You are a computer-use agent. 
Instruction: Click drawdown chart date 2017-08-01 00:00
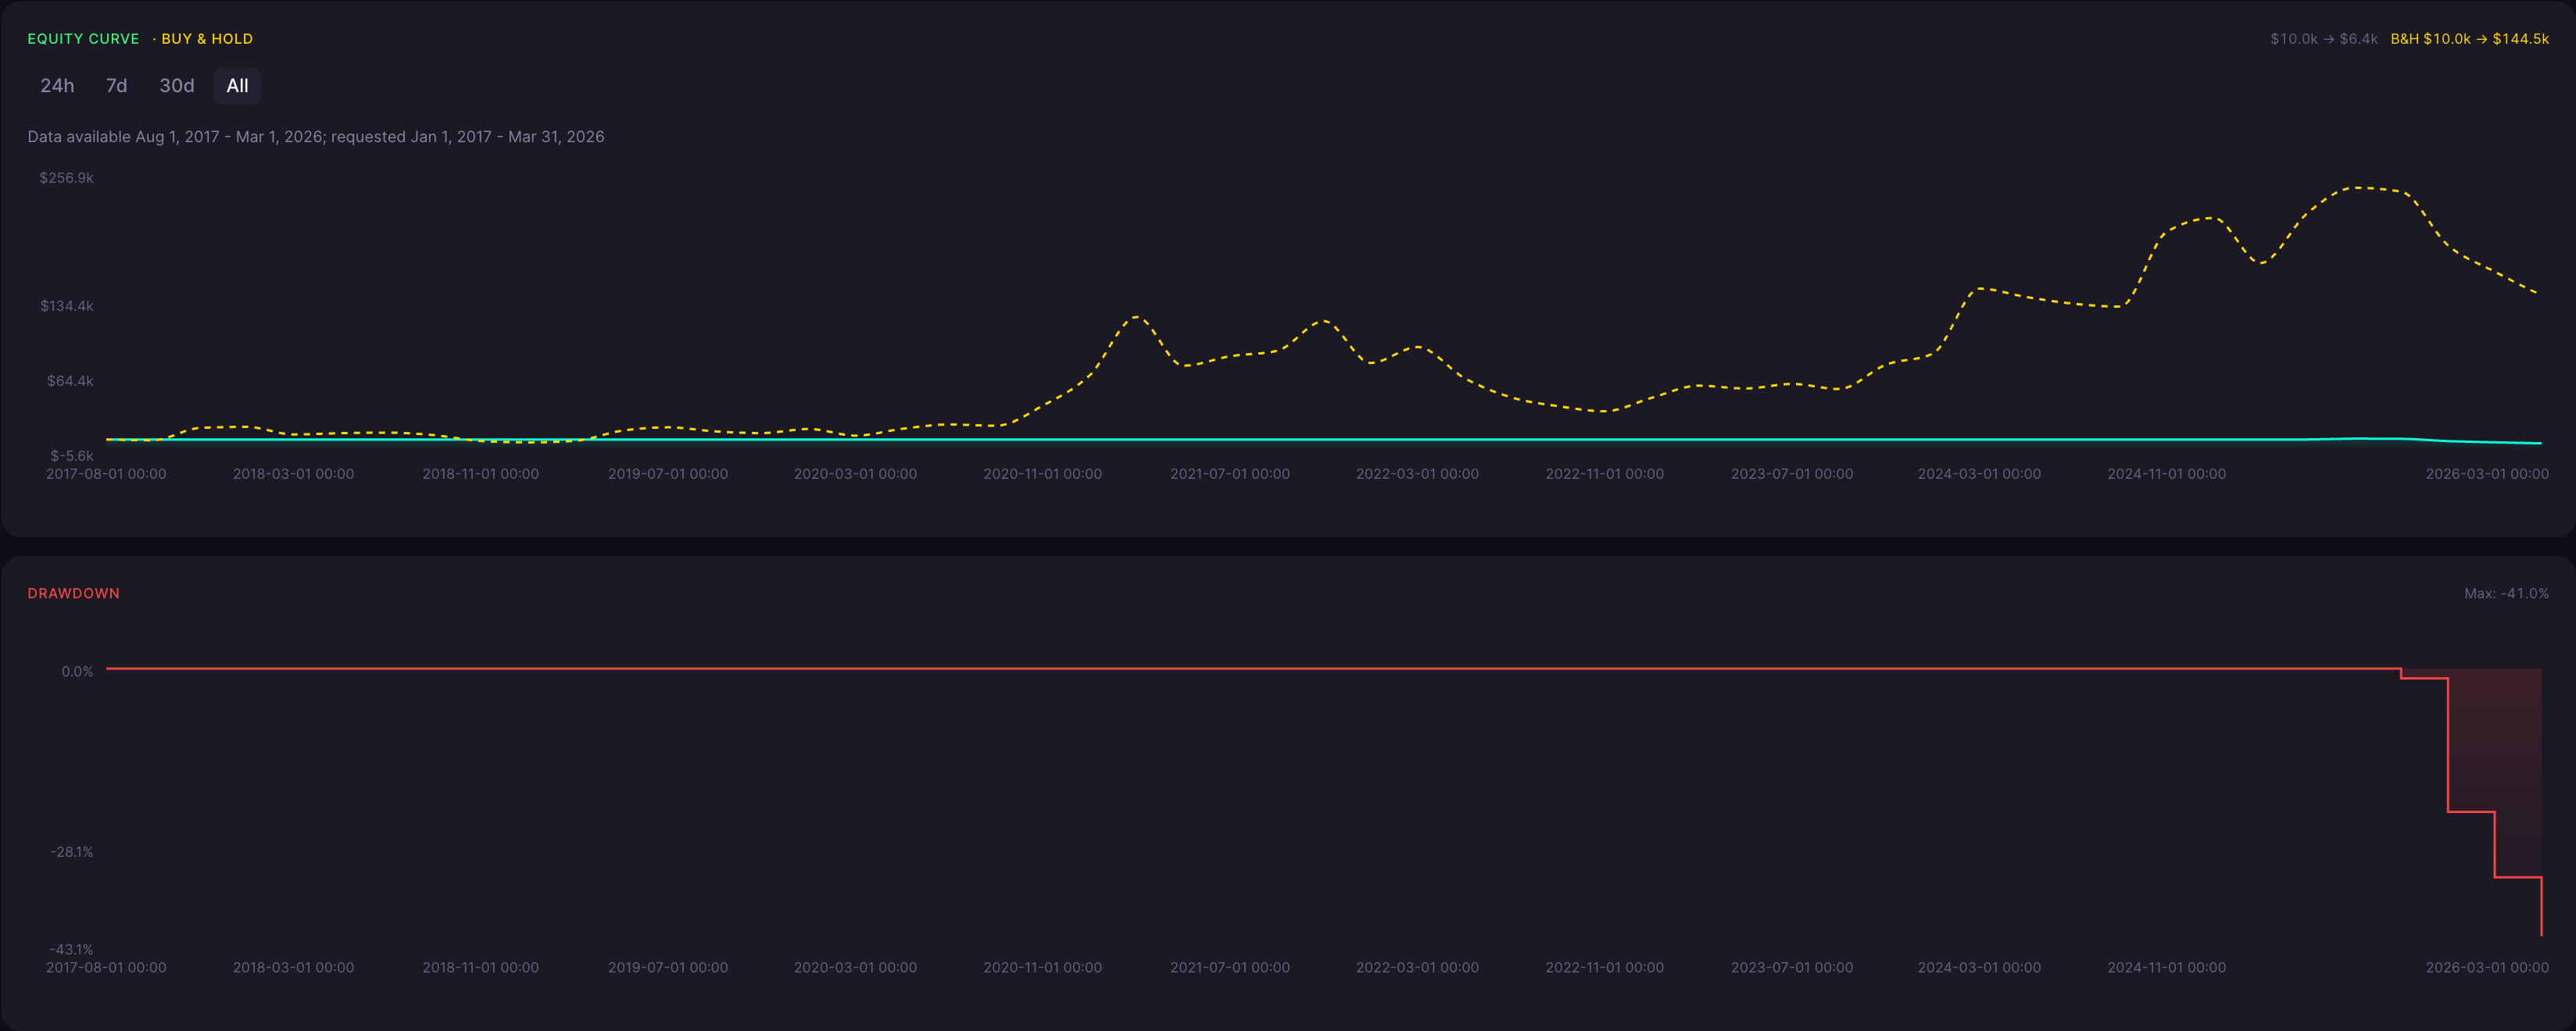[106, 967]
